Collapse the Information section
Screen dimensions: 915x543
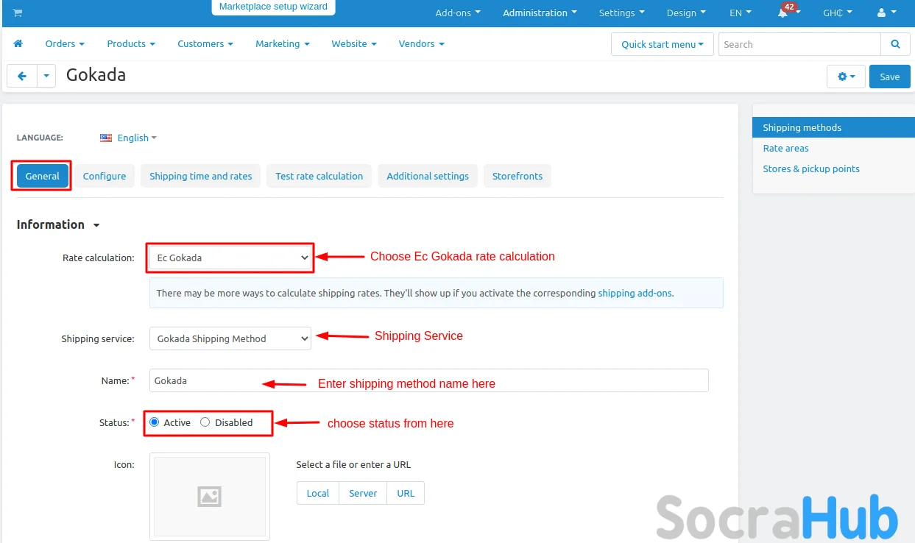58,224
